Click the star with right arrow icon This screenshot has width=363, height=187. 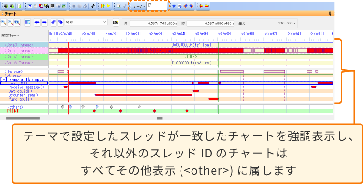pos(191,6)
